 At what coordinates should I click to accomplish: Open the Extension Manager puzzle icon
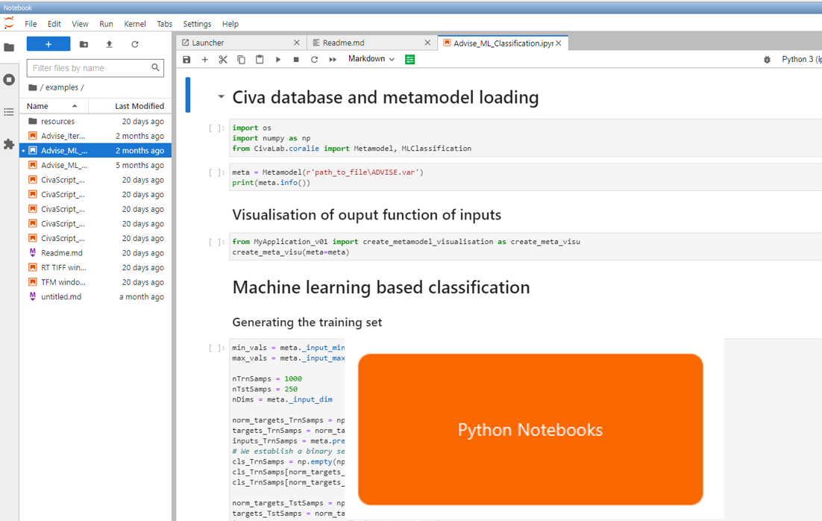(9, 144)
